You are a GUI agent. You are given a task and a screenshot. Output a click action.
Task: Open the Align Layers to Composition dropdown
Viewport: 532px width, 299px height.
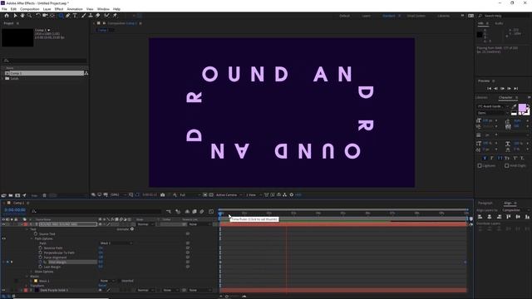point(515,210)
